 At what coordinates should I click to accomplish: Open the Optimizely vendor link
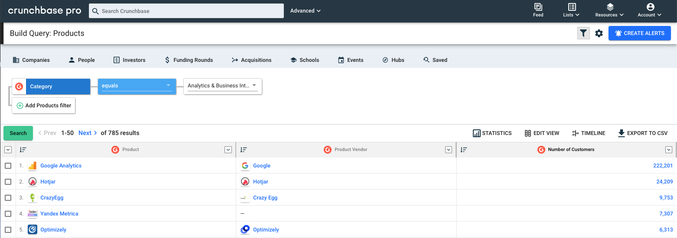[266, 230]
